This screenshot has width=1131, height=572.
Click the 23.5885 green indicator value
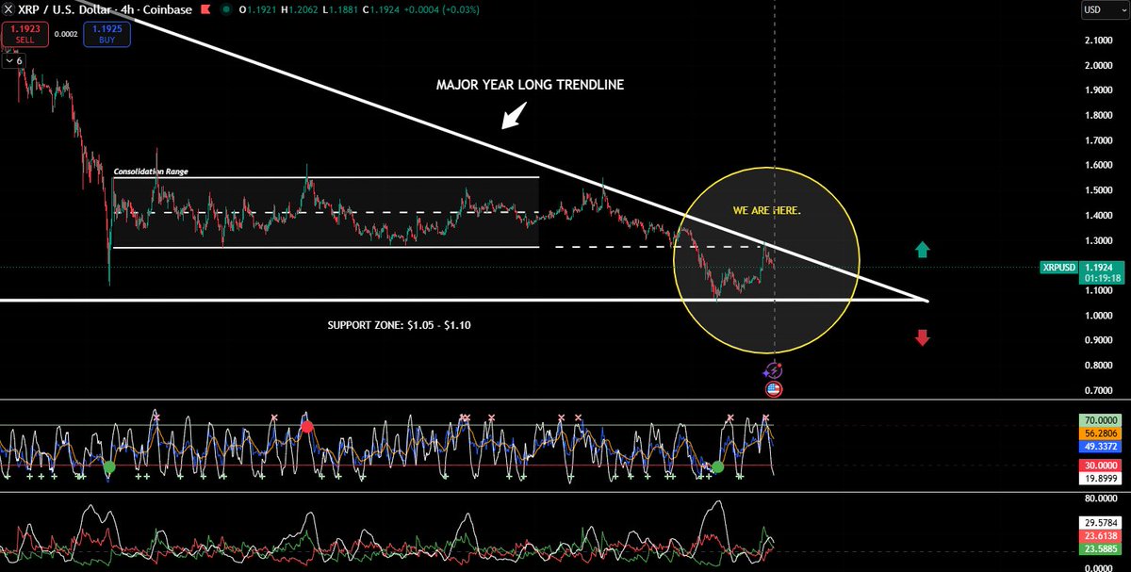(x=1102, y=550)
